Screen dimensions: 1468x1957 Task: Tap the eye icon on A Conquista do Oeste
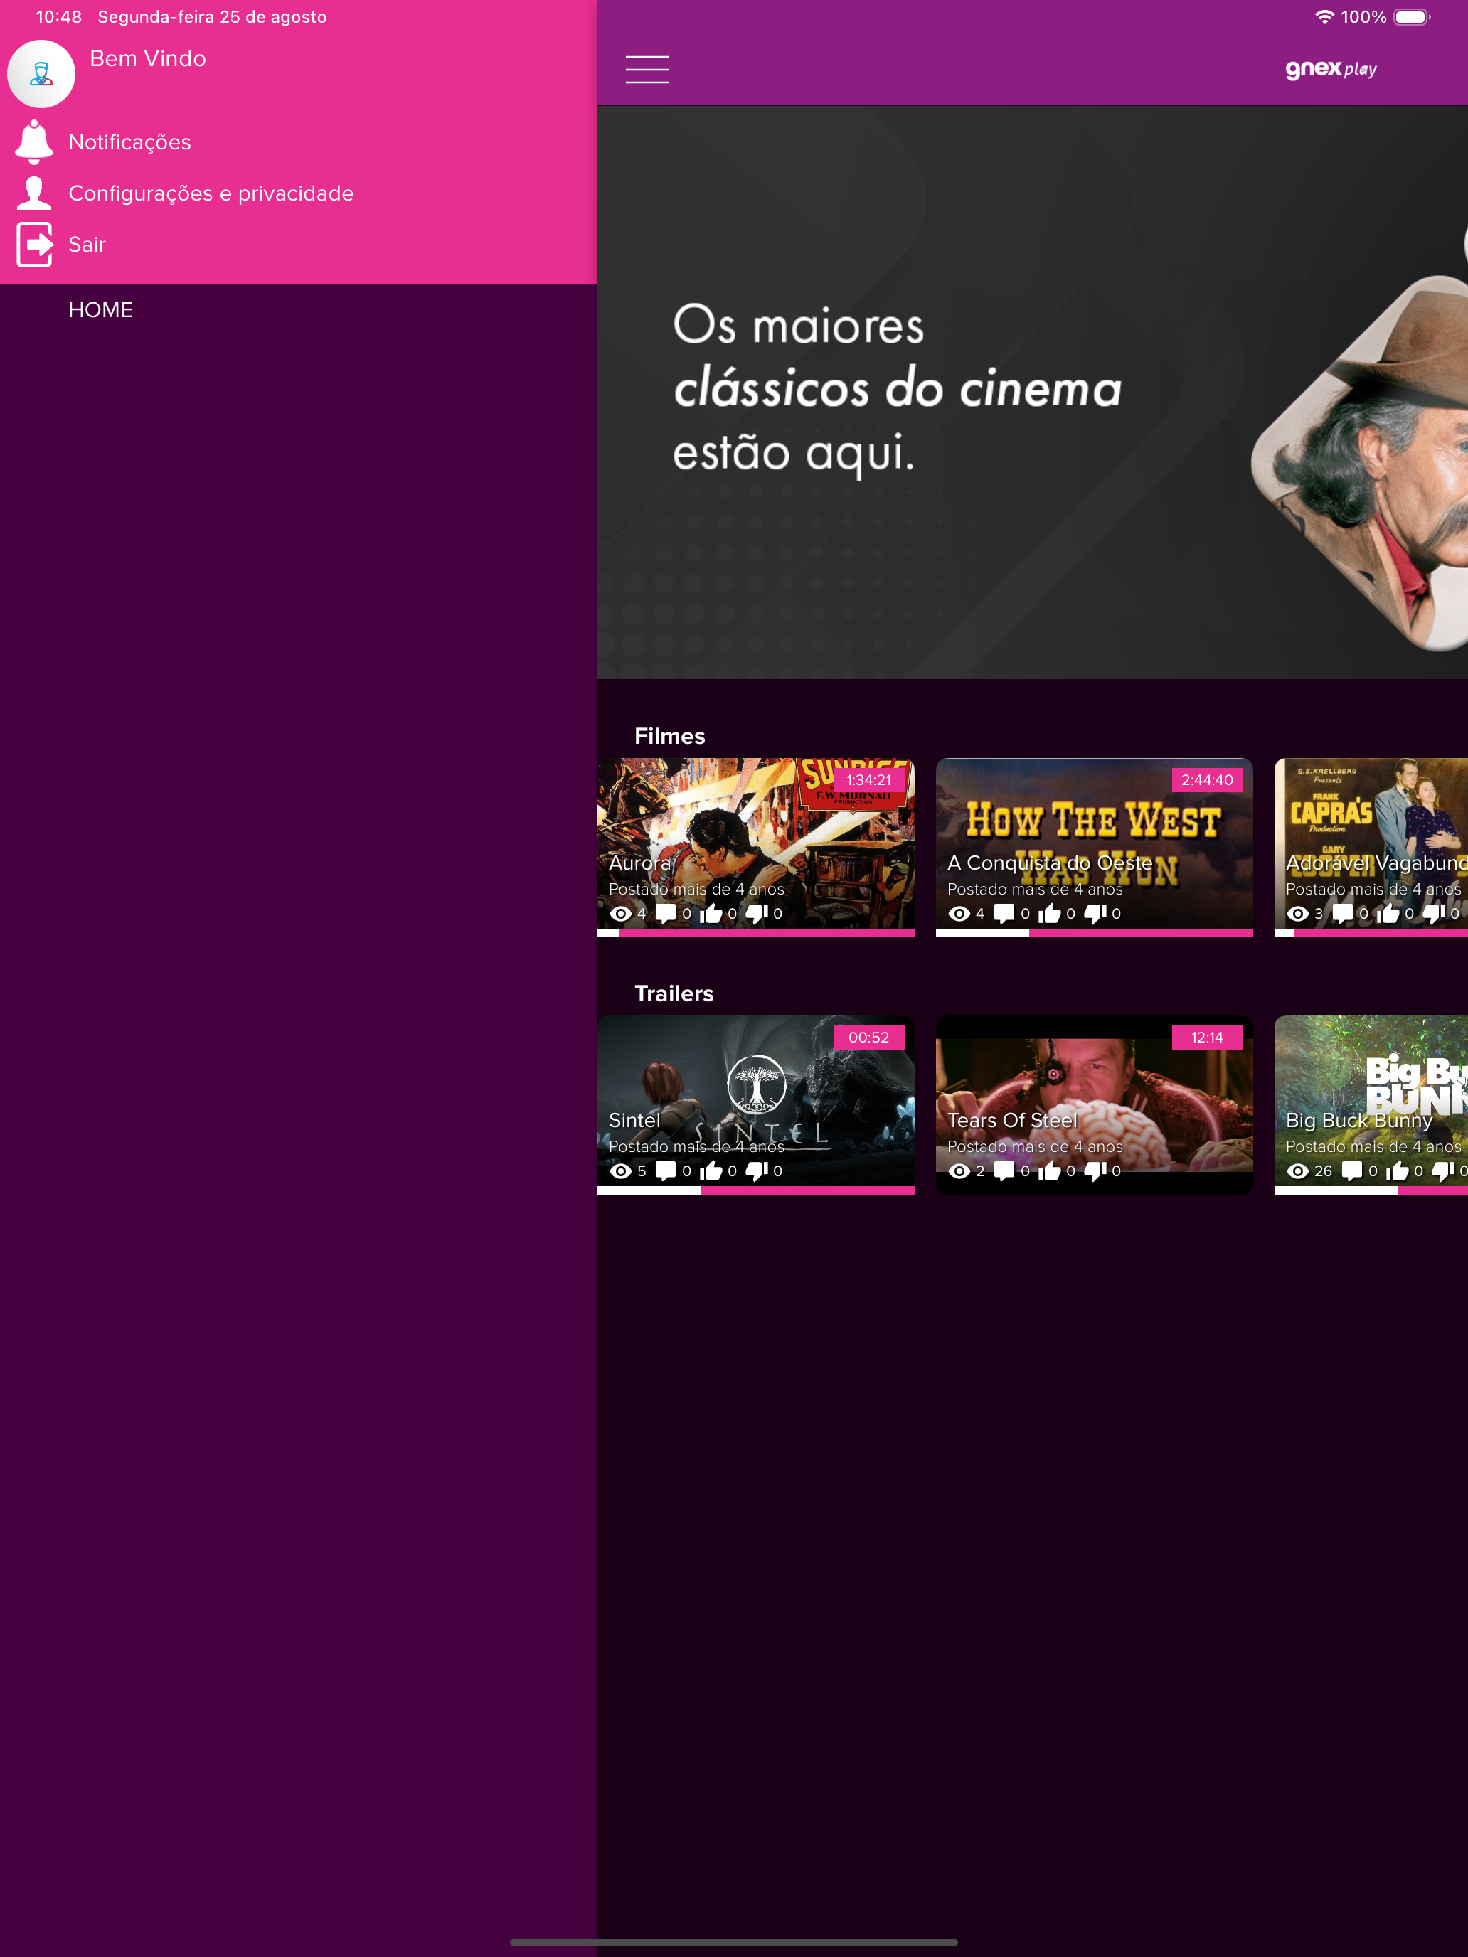click(959, 913)
